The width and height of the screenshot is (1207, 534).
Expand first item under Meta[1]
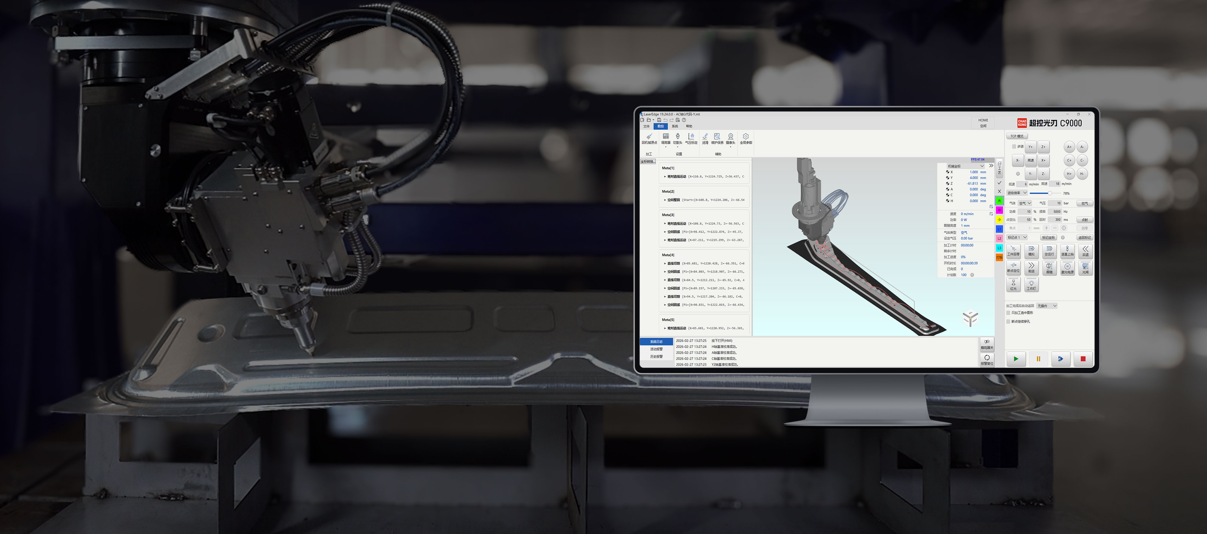(665, 176)
